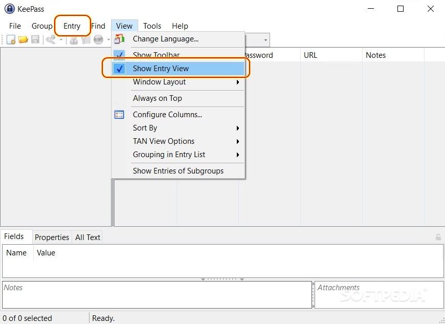Click the KeePass lock title bar icon
Viewport: 445px width, 324px height.
point(10,9)
